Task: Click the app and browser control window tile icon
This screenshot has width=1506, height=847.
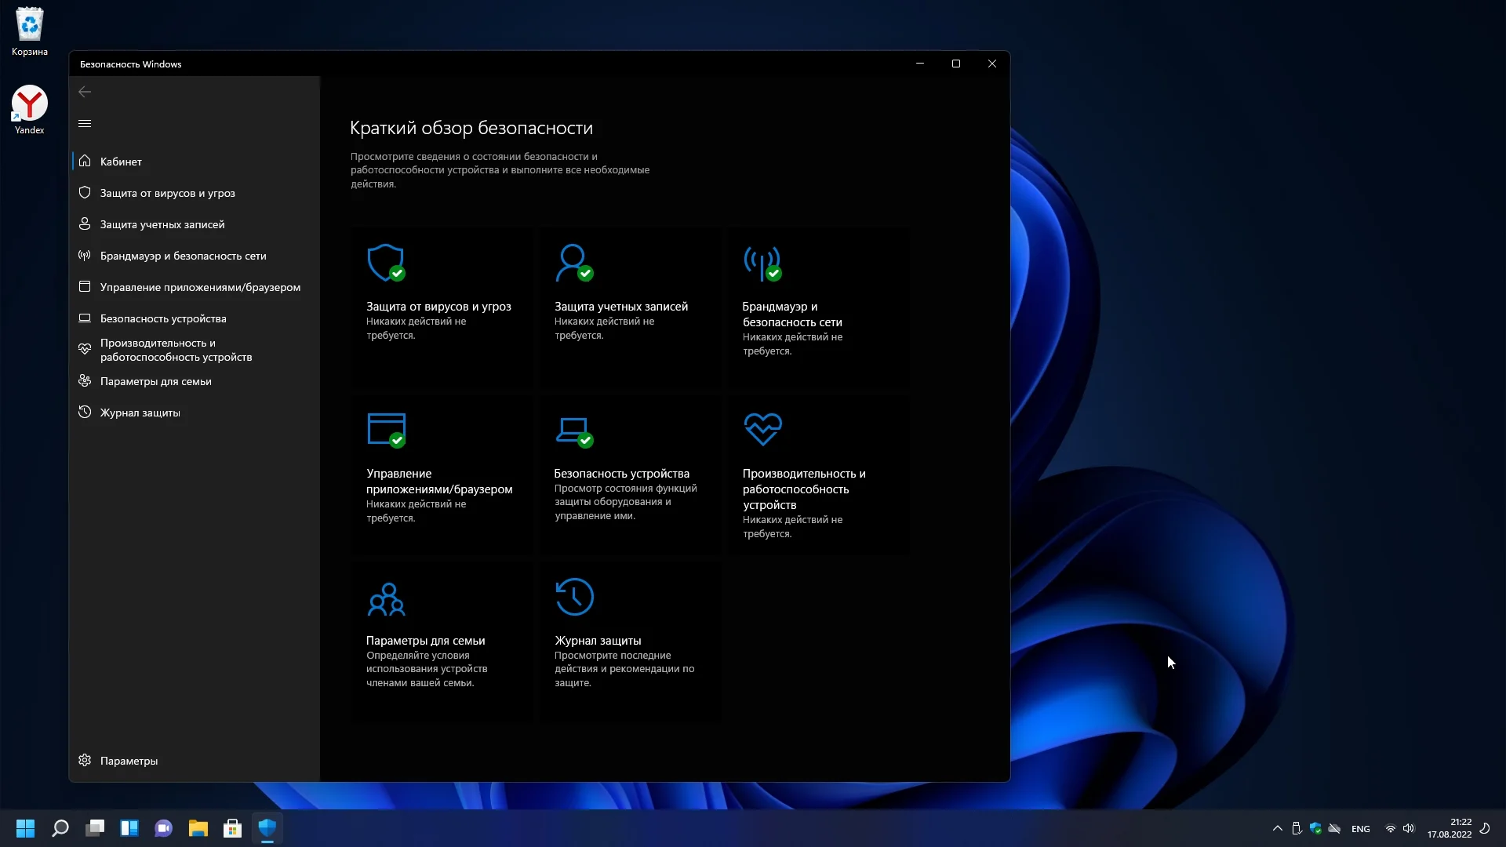Action: (386, 429)
